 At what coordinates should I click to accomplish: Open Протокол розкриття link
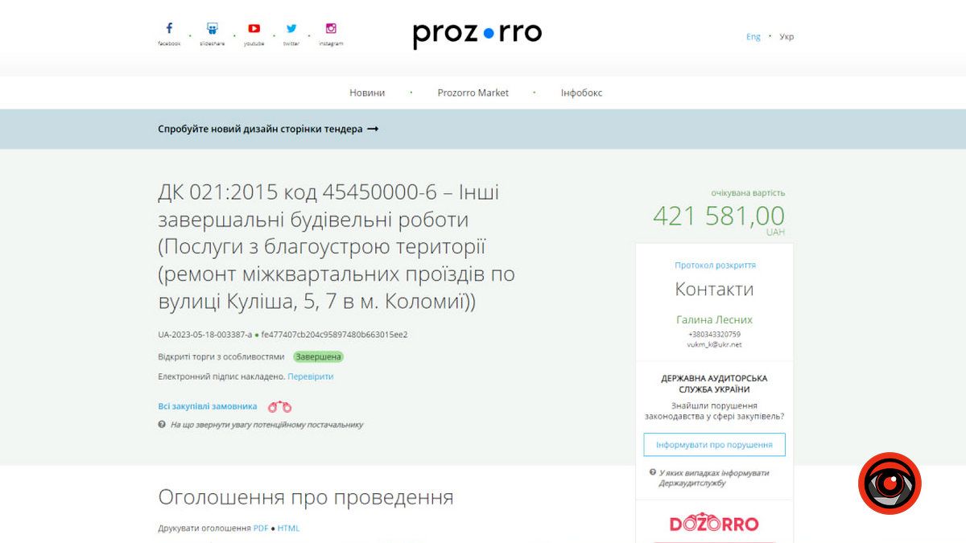pos(714,265)
